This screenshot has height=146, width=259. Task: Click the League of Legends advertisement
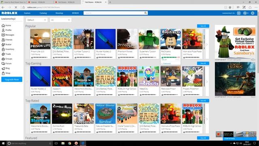click(235, 79)
